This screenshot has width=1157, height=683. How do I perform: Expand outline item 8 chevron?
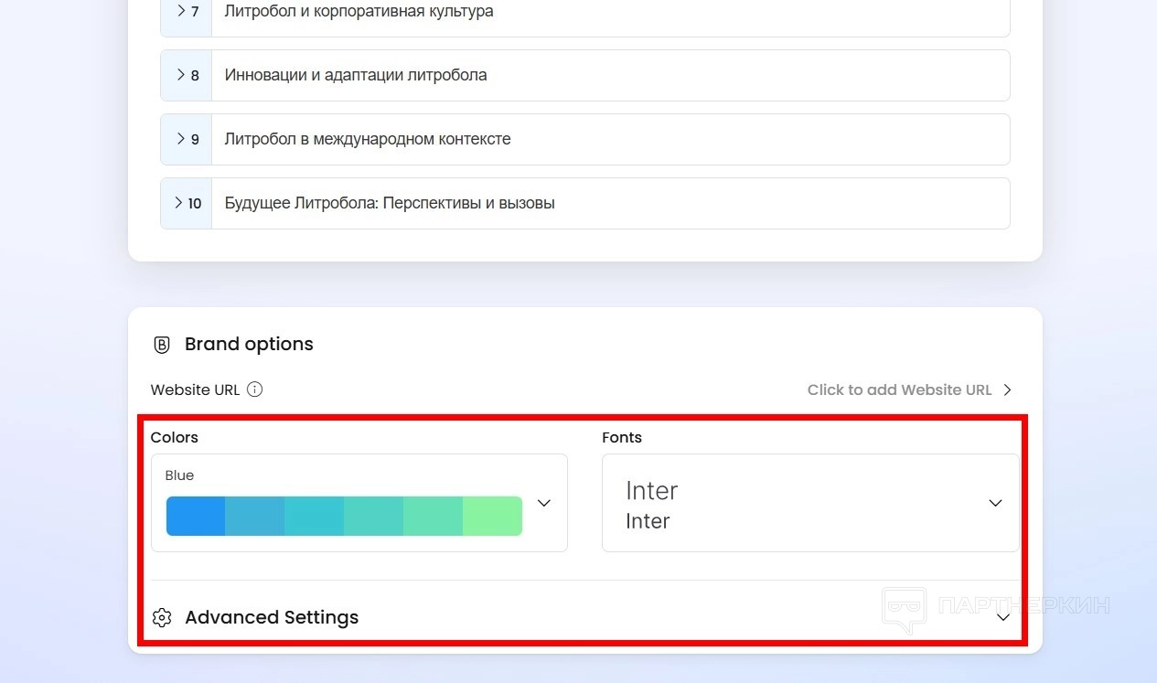click(x=181, y=75)
